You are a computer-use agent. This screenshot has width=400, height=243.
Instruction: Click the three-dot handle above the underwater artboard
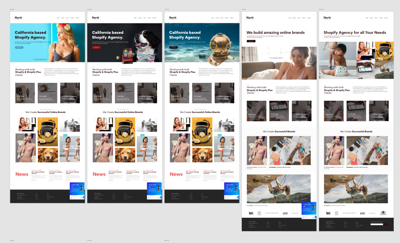click(x=167, y=9)
